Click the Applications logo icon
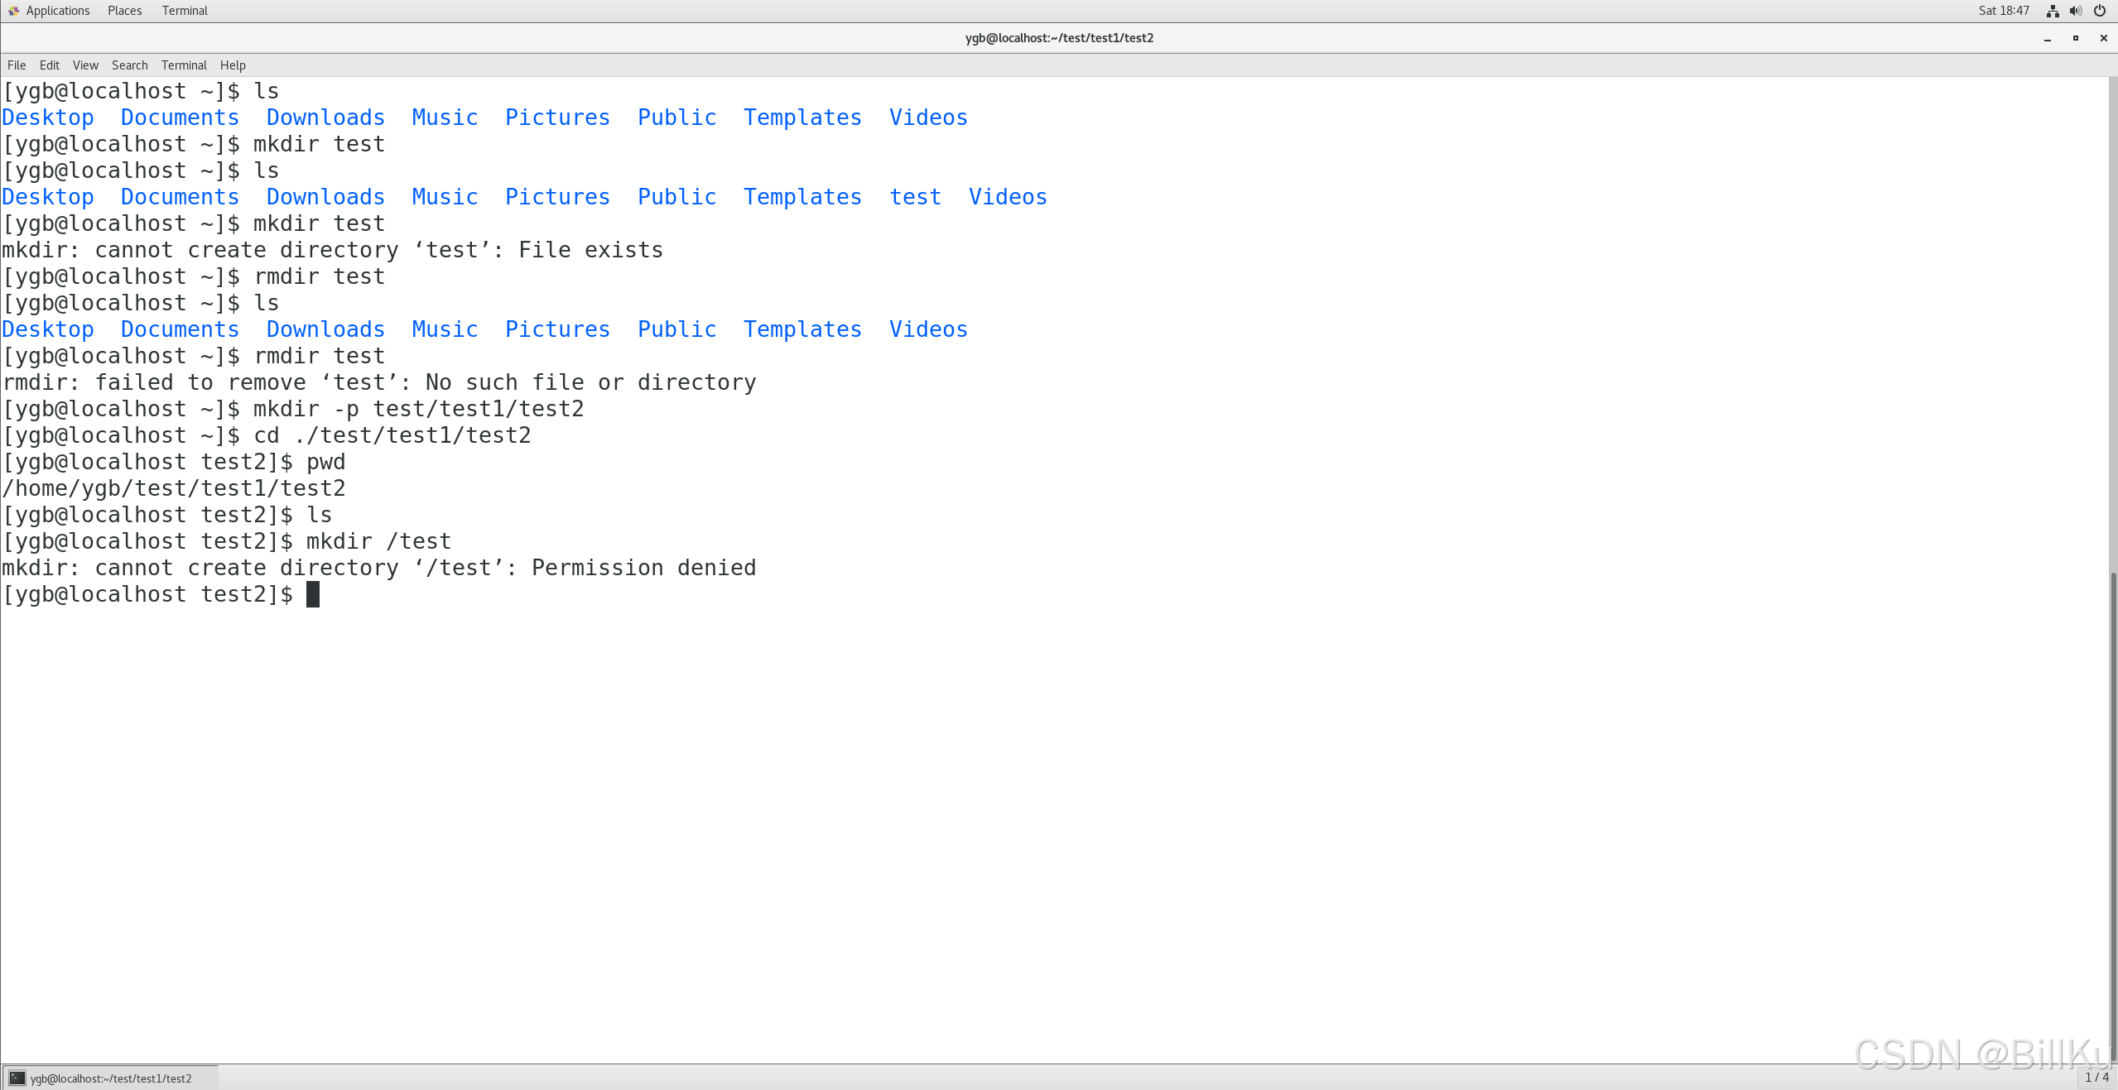This screenshot has height=1090, width=2118. click(x=13, y=11)
